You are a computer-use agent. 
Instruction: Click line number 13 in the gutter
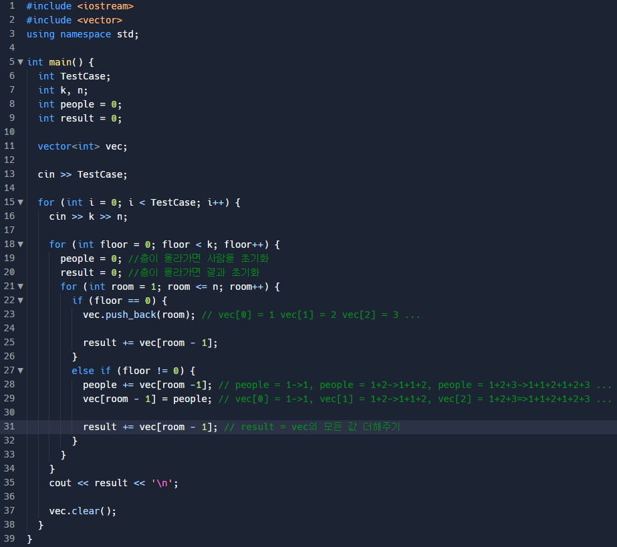coord(9,174)
